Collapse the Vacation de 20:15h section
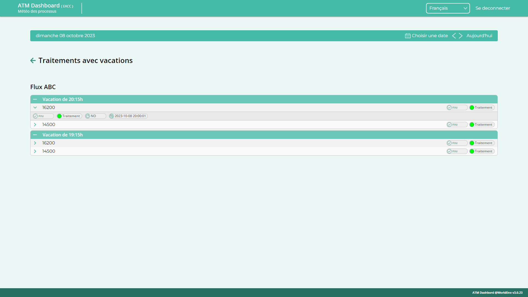Image resolution: width=528 pixels, height=297 pixels. (35, 99)
